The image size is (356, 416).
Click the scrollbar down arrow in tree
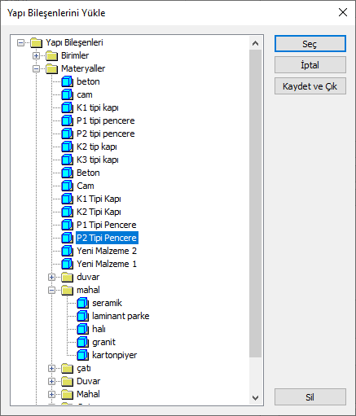click(x=255, y=398)
